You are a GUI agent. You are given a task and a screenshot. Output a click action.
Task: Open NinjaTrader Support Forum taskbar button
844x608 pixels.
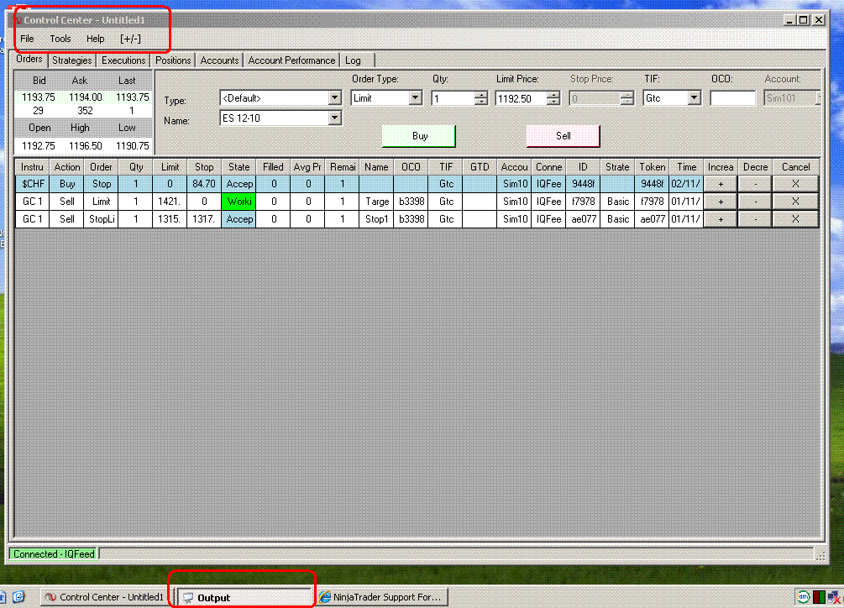click(x=383, y=597)
